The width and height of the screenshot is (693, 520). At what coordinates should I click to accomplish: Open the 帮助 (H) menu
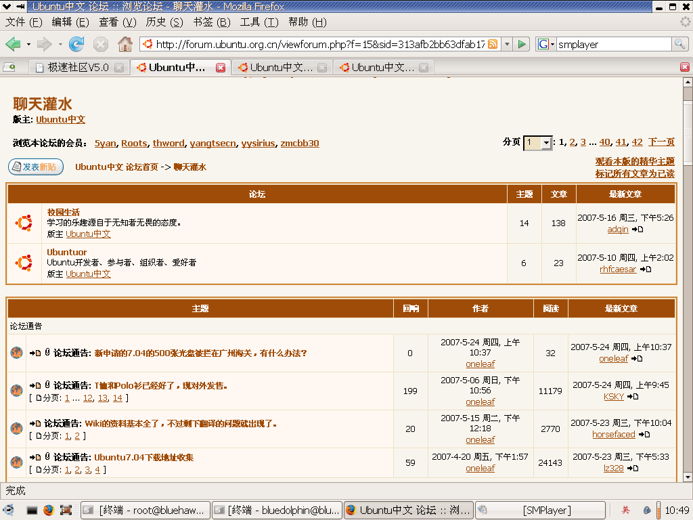pos(307,22)
